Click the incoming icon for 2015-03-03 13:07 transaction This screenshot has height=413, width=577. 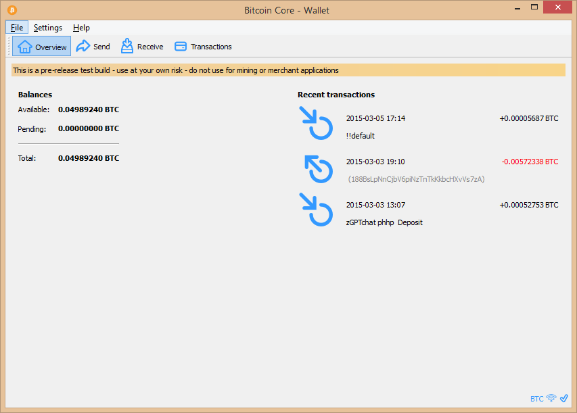tap(316, 210)
